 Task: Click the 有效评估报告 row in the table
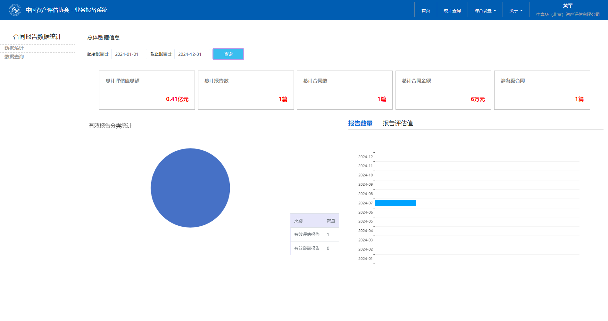coord(314,234)
